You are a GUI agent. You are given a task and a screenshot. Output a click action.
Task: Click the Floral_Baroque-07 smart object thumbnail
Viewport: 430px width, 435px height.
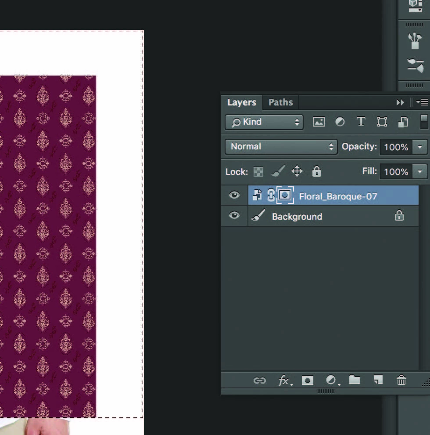pyautogui.click(x=257, y=195)
